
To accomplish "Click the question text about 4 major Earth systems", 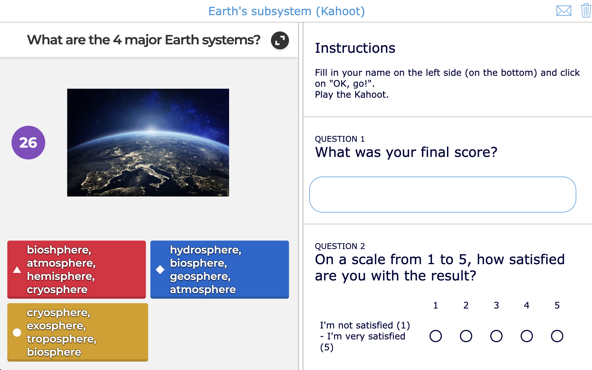I will pyautogui.click(x=144, y=40).
